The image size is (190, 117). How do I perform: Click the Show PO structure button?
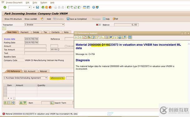13,19
